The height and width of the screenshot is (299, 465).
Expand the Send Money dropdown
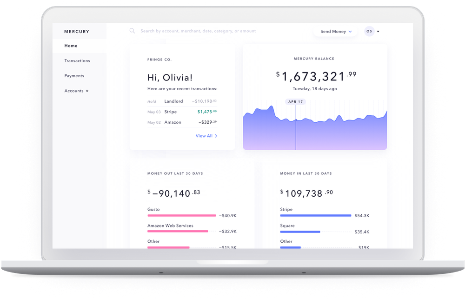point(336,32)
